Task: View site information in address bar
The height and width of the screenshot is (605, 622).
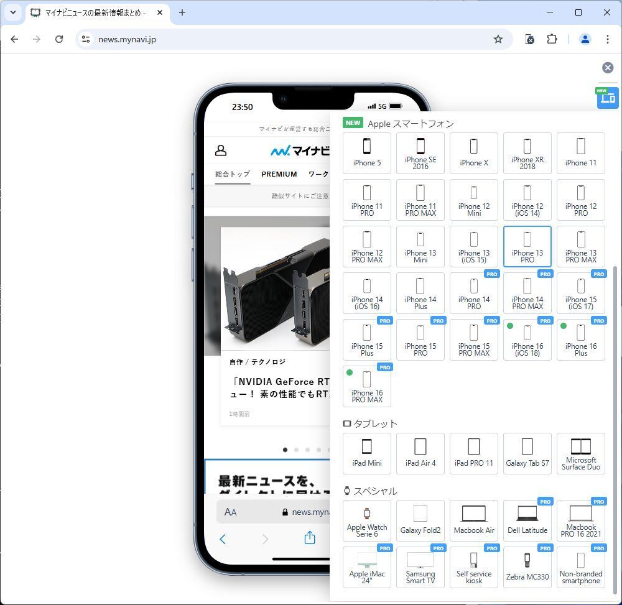Action: tap(86, 39)
